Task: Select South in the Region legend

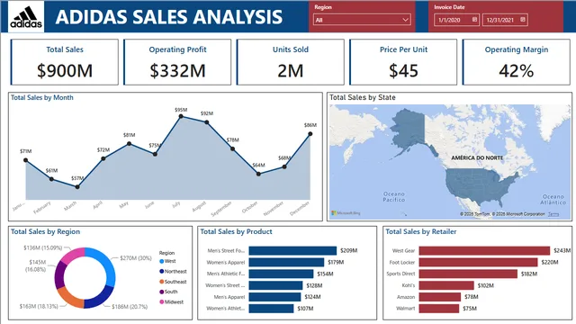Action: [x=168, y=292]
